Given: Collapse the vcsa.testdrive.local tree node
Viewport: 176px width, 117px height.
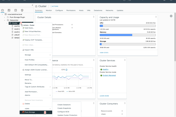Looking at the screenshot, I should (x=2, y=14).
